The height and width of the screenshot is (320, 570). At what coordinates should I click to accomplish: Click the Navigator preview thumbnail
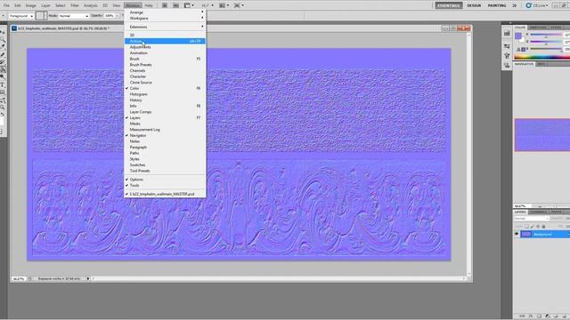[x=542, y=135]
